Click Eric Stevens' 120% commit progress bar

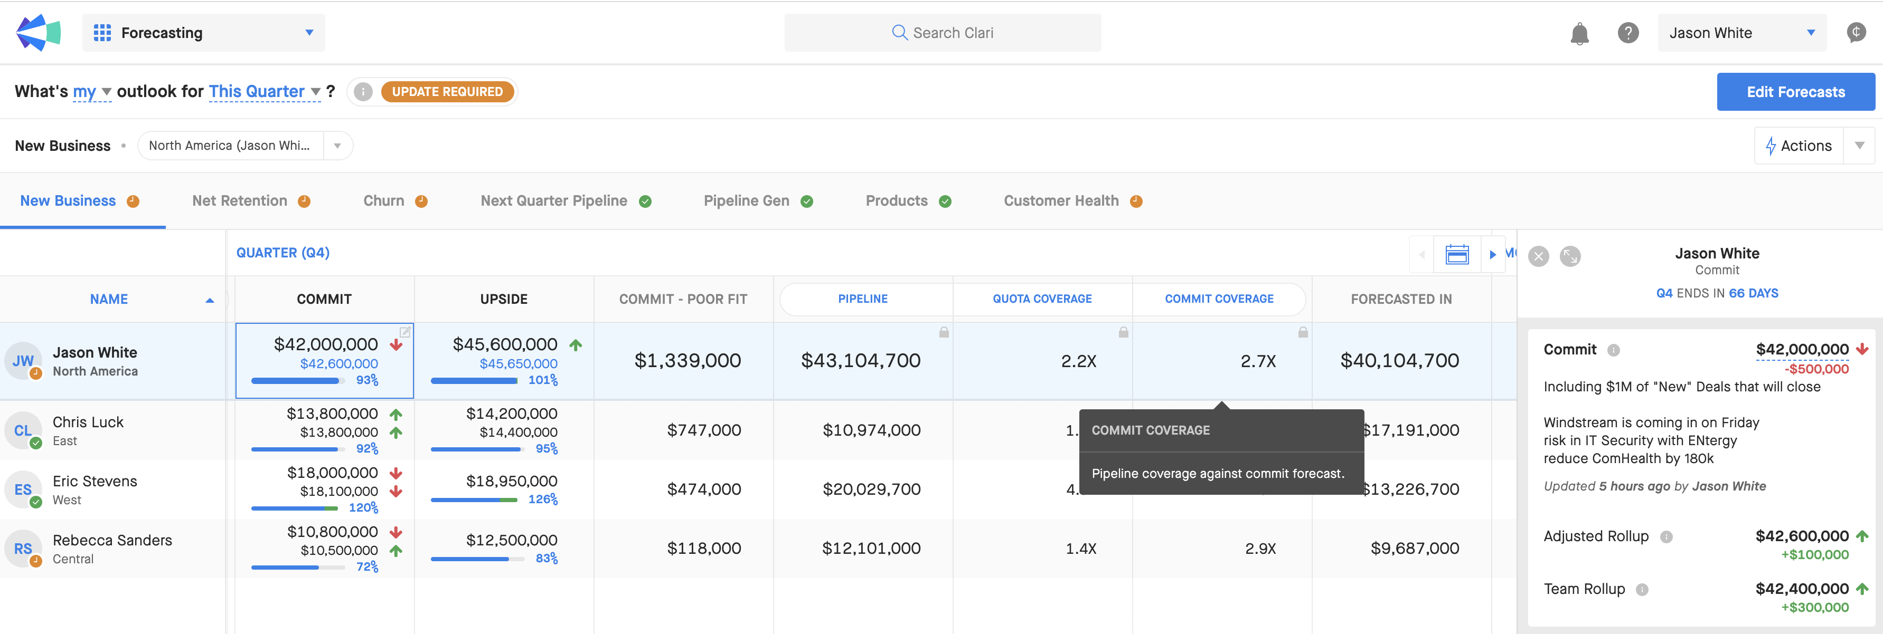[295, 508]
